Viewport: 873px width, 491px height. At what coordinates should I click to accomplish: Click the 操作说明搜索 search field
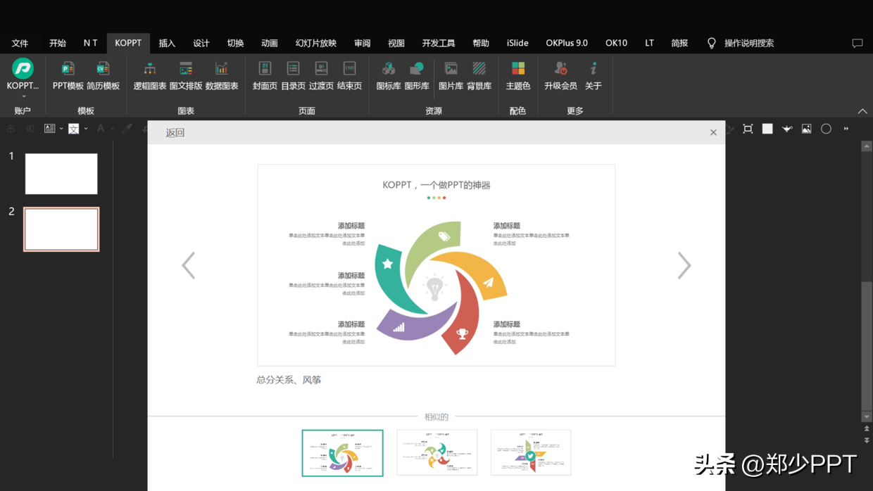[749, 43]
